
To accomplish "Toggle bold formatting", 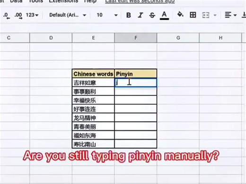I will coord(129,15).
